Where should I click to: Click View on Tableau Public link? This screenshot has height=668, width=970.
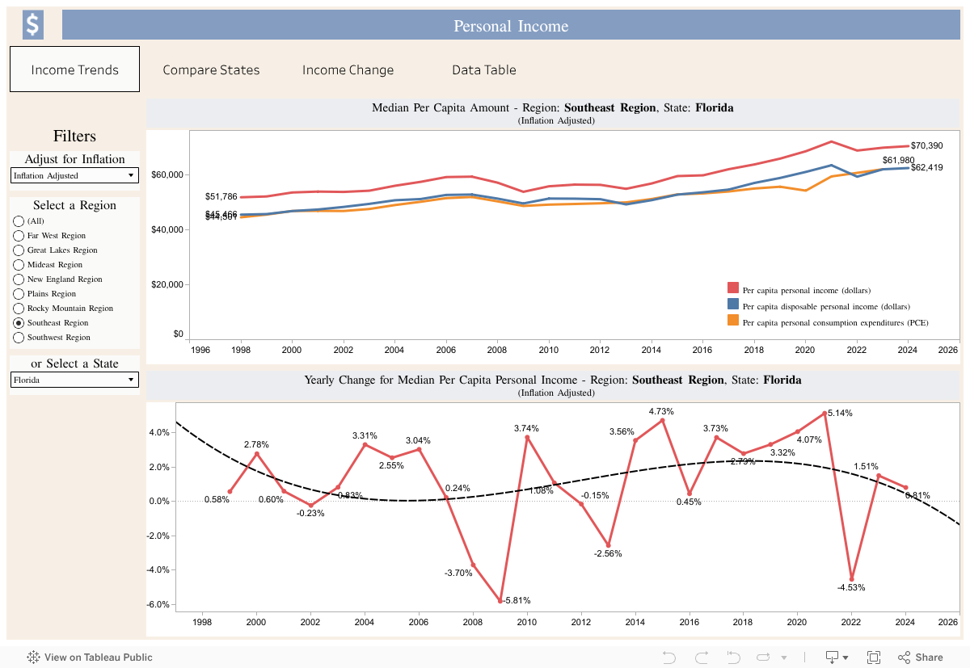[98, 657]
